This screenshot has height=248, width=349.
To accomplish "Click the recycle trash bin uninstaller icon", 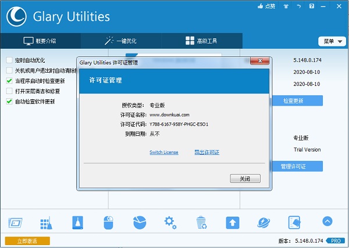I will 201,222.
